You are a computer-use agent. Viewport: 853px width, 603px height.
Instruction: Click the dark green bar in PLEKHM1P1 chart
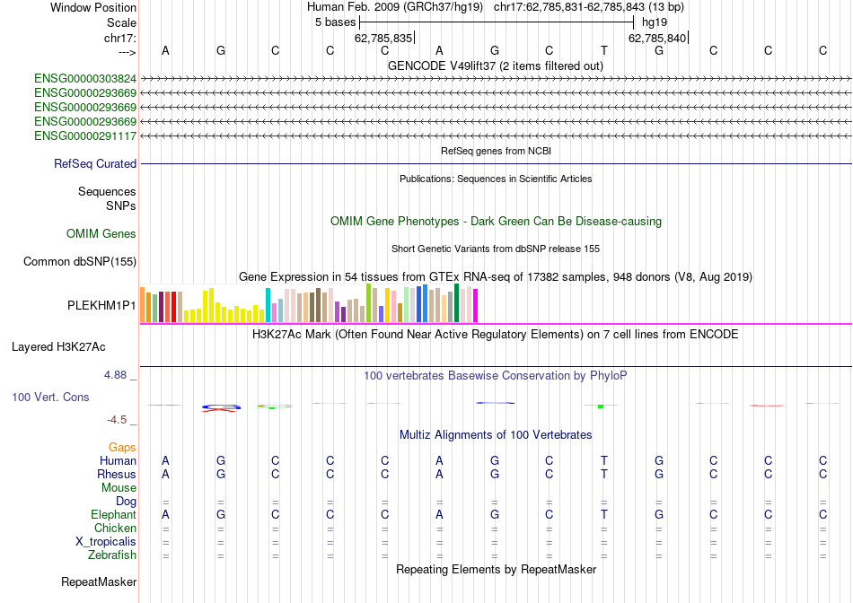pyautogui.click(x=456, y=303)
